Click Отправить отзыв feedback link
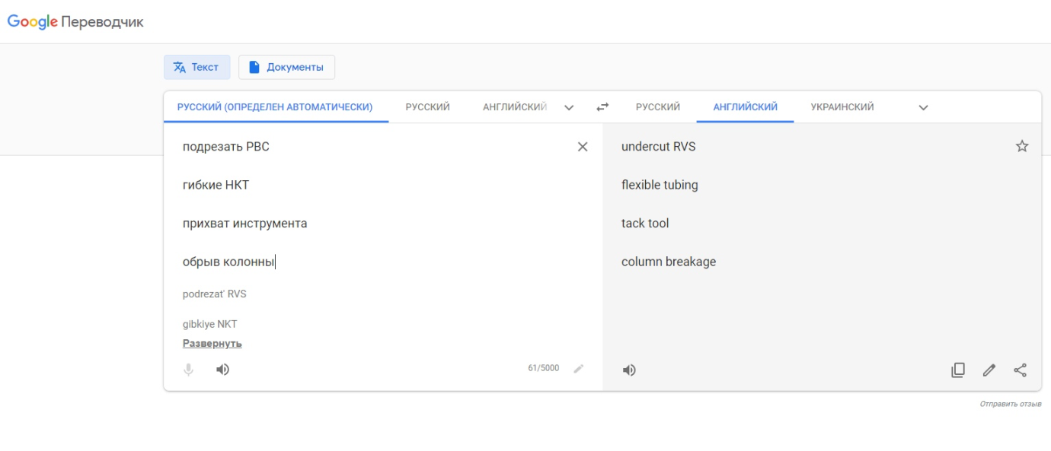The height and width of the screenshot is (451, 1051). (x=1010, y=404)
